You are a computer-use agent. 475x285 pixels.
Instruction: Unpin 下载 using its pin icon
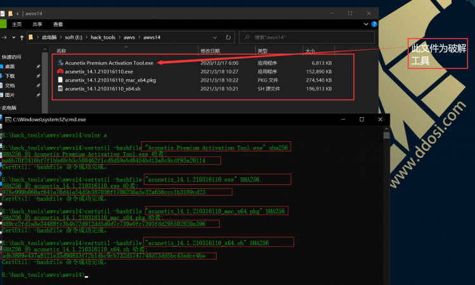[38, 76]
